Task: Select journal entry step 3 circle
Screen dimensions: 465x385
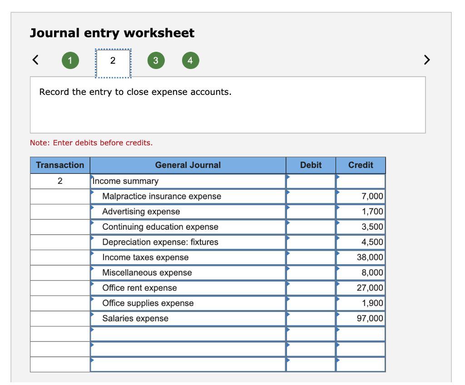Action: (x=156, y=60)
